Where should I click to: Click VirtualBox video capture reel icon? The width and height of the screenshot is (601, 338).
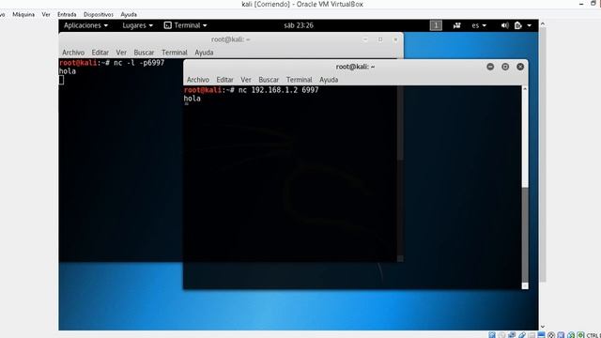(551, 335)
